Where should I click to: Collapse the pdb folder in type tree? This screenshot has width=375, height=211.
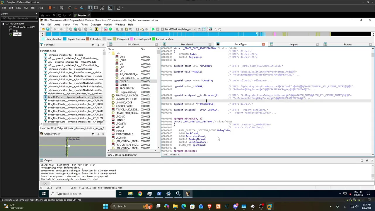point(109,53)
